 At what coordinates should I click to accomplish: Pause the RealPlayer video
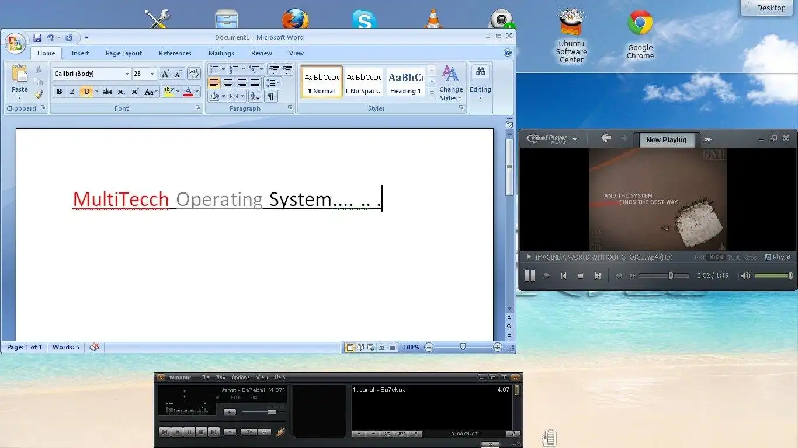coord(530,275)
